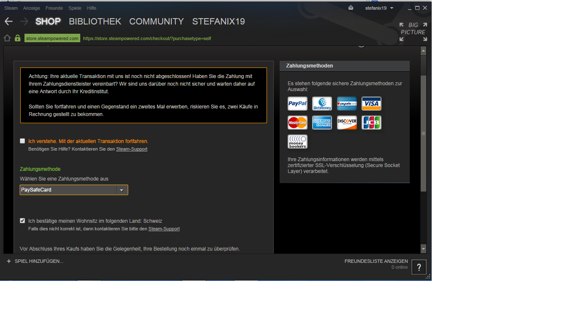This screenshot has height=324, width=577.
Task: Click the plus icon to add game
Action: [8, 261]
